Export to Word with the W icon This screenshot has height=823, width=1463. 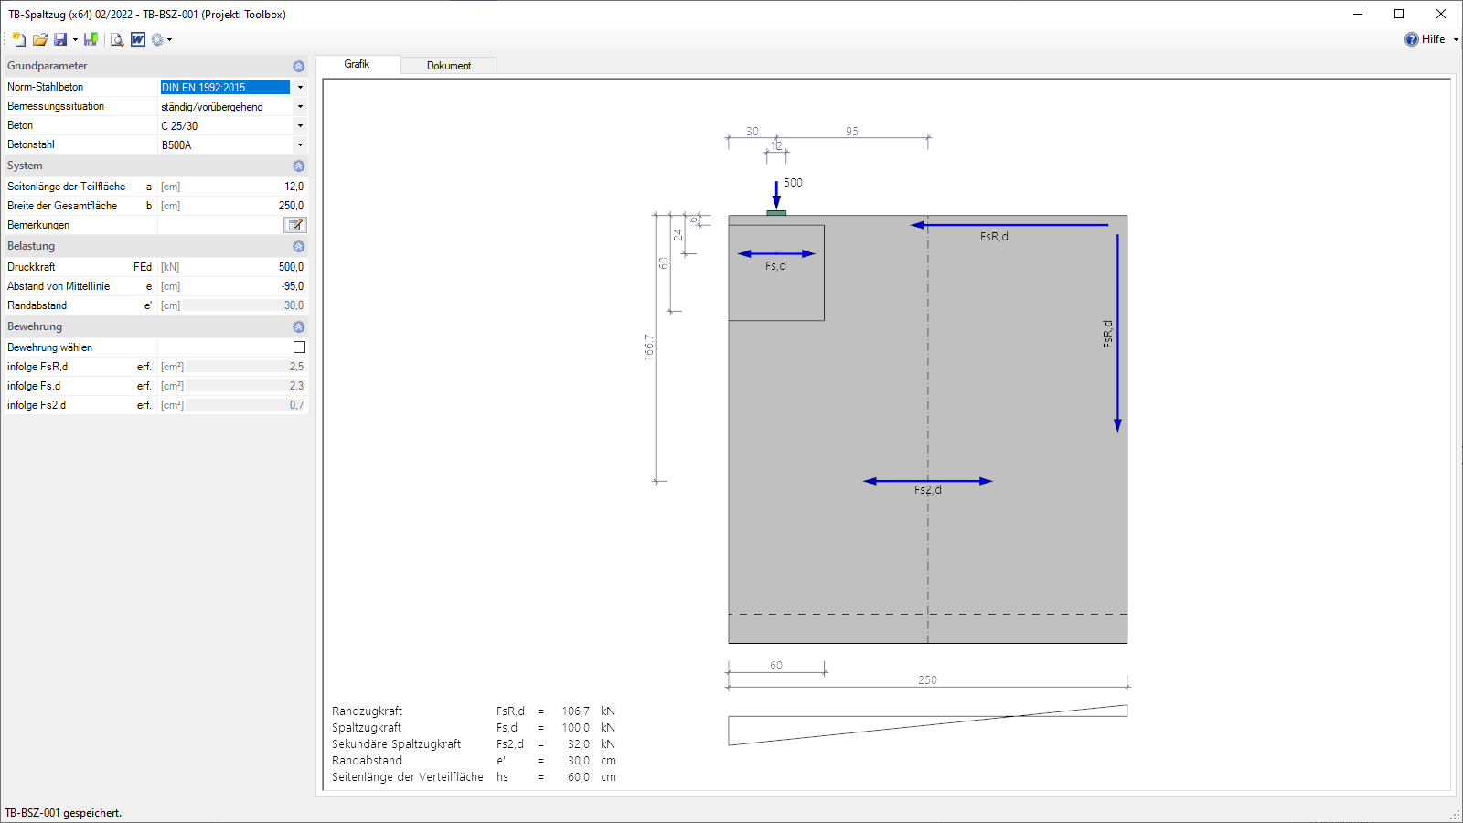pos(138,39)
